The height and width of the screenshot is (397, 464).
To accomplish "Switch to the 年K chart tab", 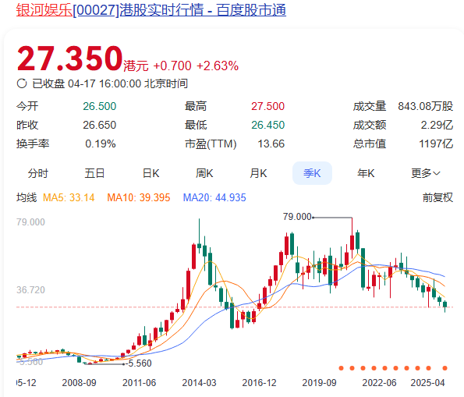I will [x=366, y=173].
